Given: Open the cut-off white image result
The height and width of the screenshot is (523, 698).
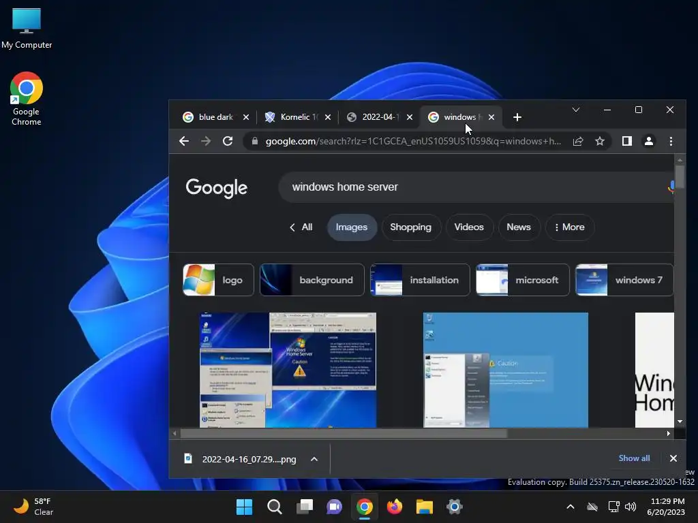Looking at the screenshot, I should 654,370.
